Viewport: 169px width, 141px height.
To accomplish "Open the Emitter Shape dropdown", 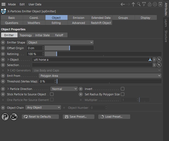I will click(60, 42).
